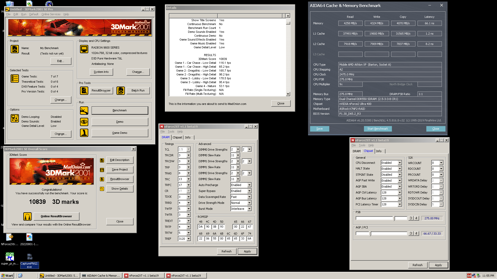This screenshot has width=497, height=279.
Task: Open the PCI Latency Timer dropdown
Action: [x=400, y=205]
